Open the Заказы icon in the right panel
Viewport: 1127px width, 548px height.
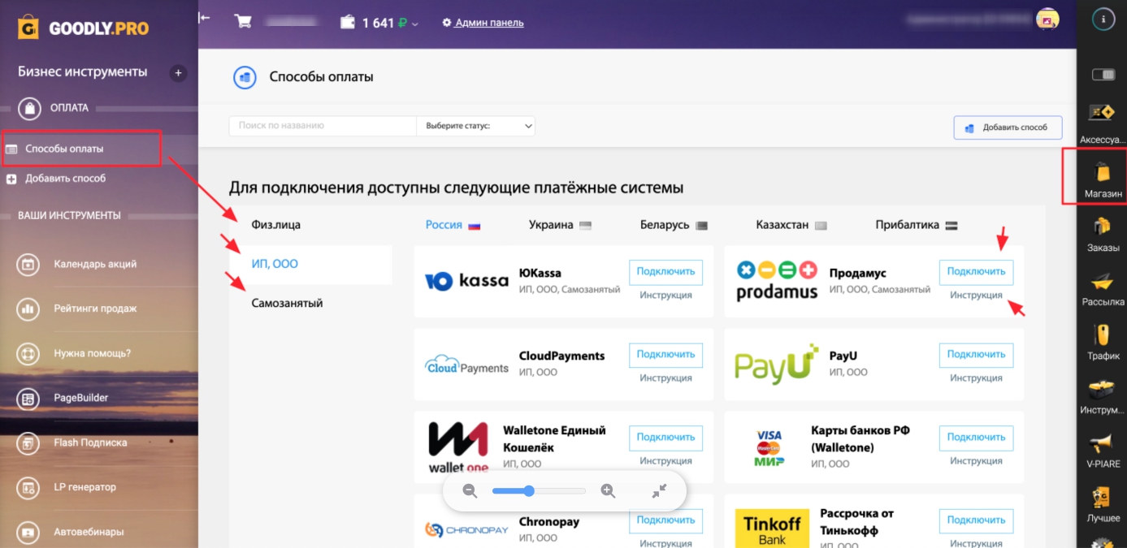tap(1103, 227)
